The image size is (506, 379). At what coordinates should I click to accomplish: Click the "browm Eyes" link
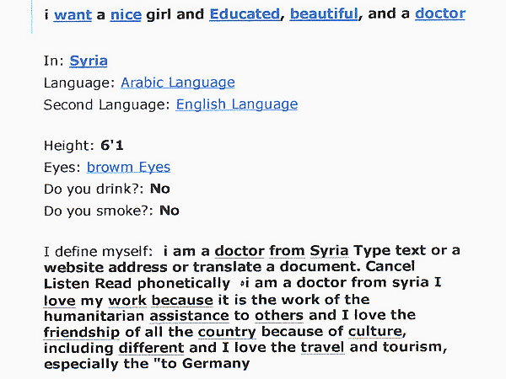(128, 167)
